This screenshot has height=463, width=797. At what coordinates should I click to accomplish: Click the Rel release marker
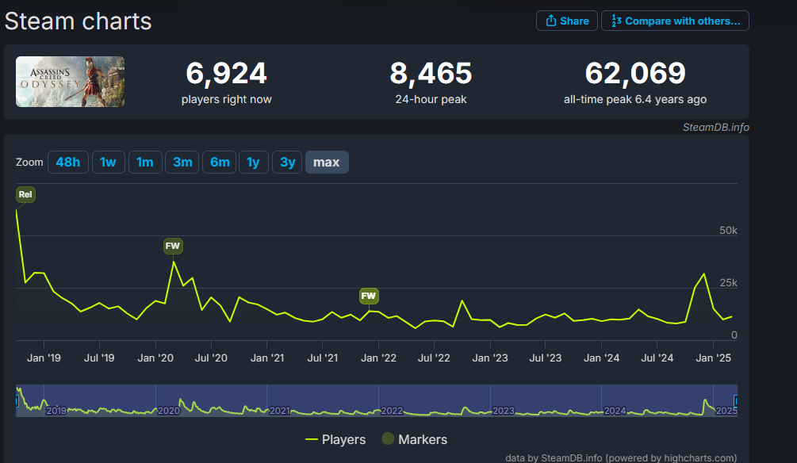point(25,195)
